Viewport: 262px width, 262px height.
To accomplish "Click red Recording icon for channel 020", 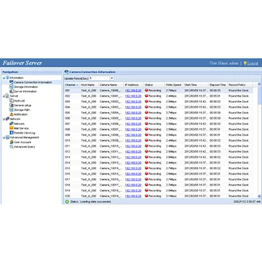I will 147,196.
